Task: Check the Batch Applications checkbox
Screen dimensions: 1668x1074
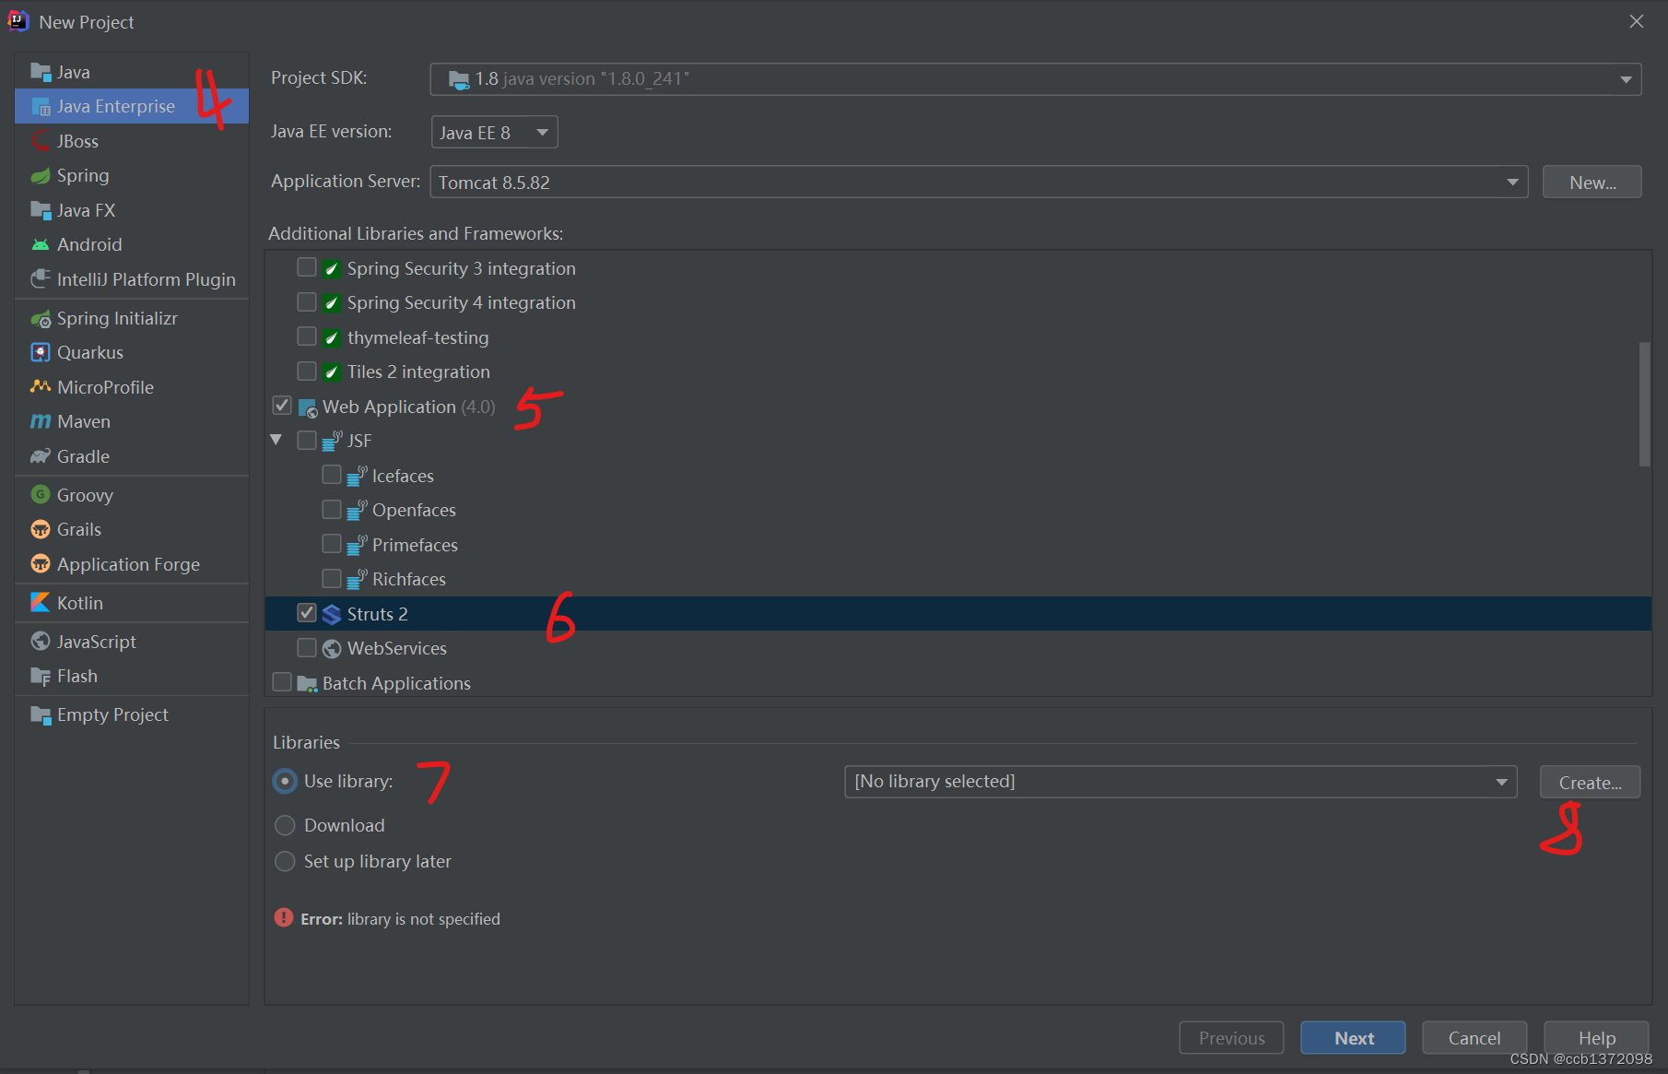Action: pos(282,682)
